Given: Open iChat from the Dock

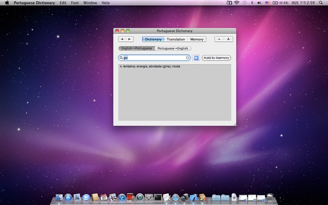Looking at the screenshot, I should point(86,197).
